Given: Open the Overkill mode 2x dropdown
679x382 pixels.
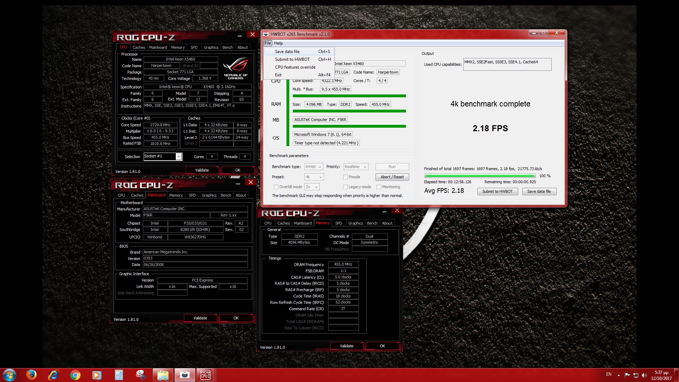Looking at the screenshot, I should pyautogui.click(x=312, y=187).
